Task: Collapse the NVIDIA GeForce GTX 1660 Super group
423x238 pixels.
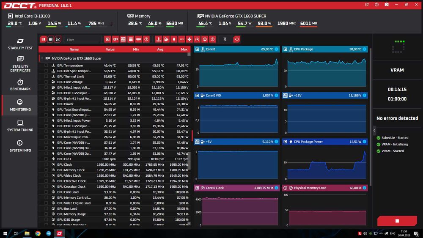Action: pyautogui.click(x=42, y=58)
